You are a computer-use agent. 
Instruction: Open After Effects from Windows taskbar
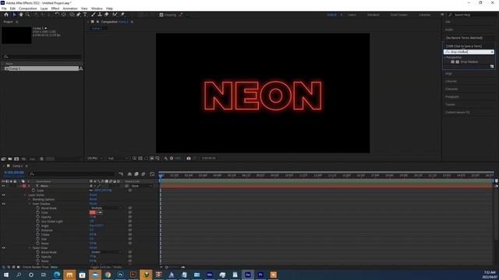click(x=248, y=275)
